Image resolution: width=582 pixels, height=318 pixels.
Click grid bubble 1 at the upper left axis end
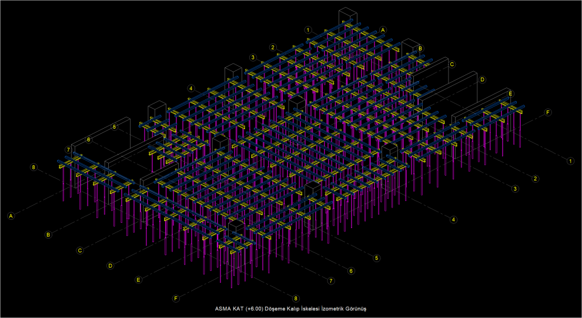pos(307,29)
